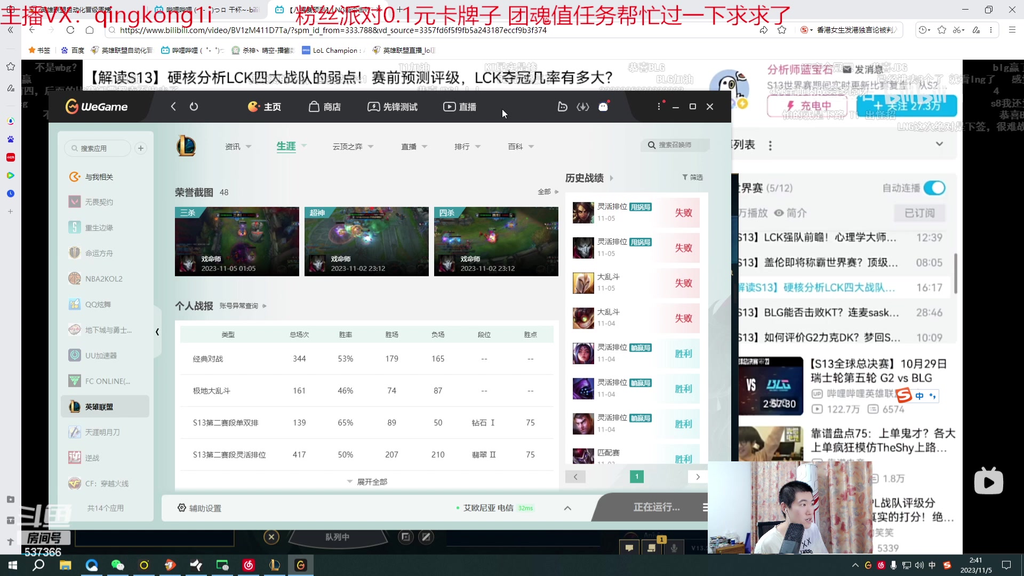This screenshot has height=576, width=1024.
Task: Expand the 艾欧尼亚 电信 server selector
Action: click(x=567, y=508)
